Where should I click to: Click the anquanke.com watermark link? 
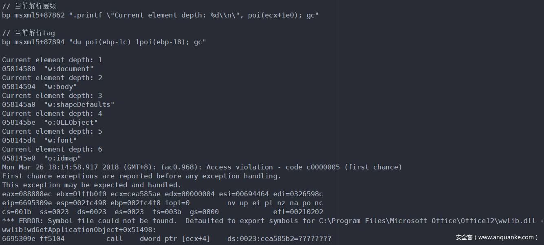[496, 237]
